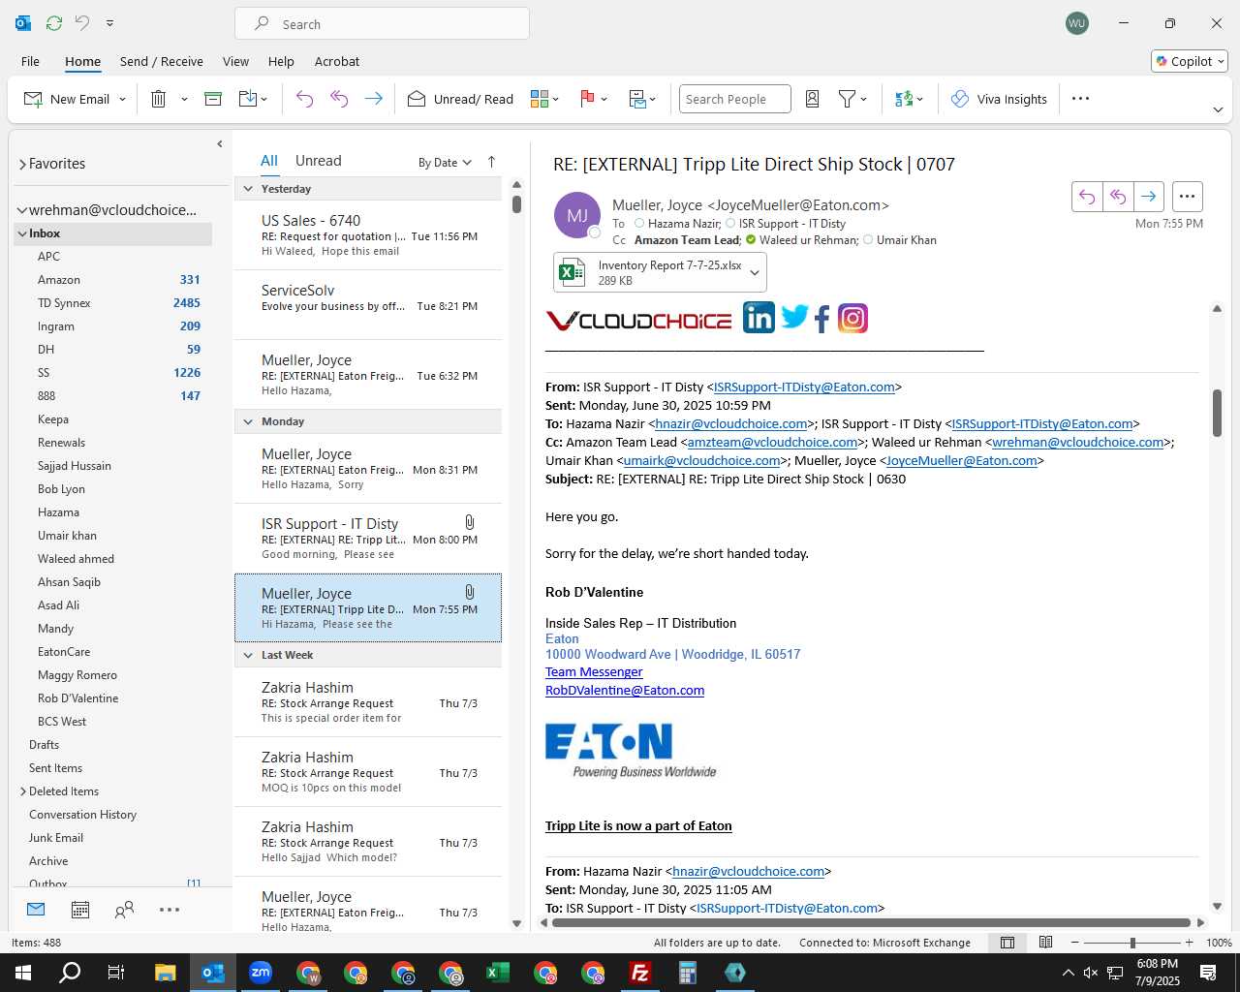This screenshot has height=992, width=1240.
Task: Open the RobDValentine@Eaton.com link
Action: [625, 691]
